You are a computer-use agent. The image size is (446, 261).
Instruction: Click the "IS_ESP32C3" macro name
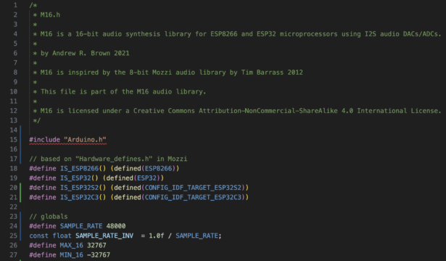tap(79, 197)
